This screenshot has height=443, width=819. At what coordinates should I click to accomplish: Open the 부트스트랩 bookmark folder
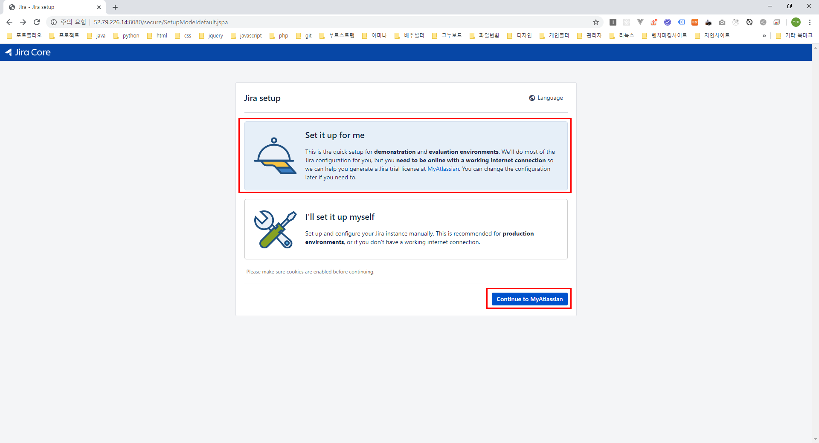(x=337, y=36)
